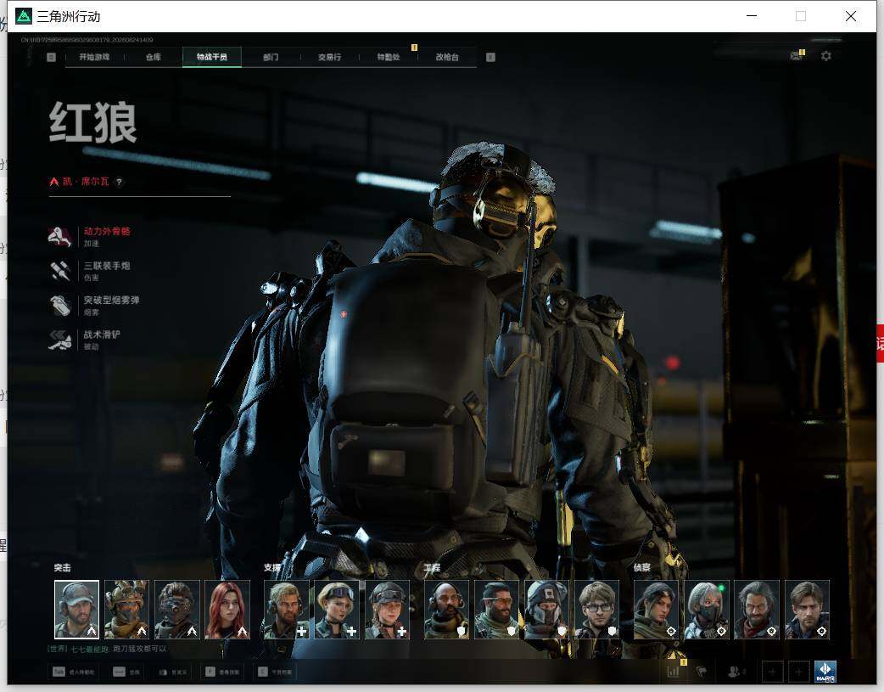This screenshot has height=692, width=884.
Task: Click the world chat message line
Action: pos(107,649)
